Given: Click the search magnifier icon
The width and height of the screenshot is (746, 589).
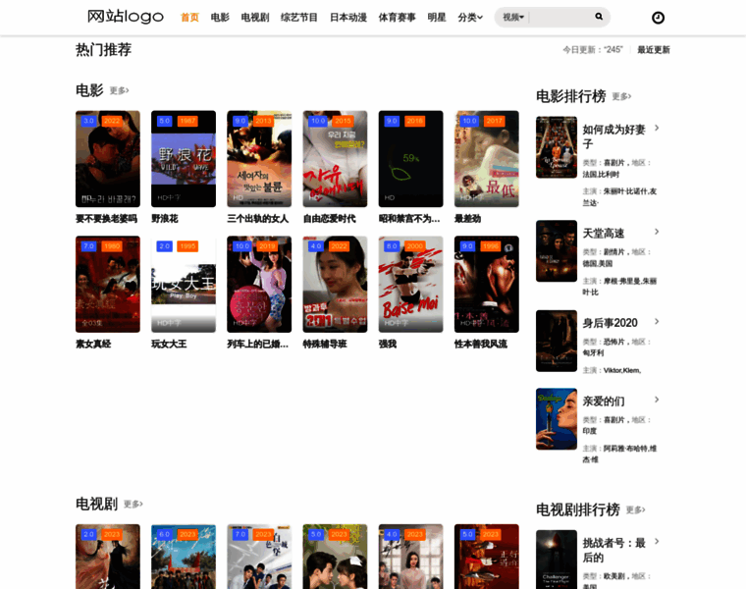Looking at the screenshot, I should 599,17.
